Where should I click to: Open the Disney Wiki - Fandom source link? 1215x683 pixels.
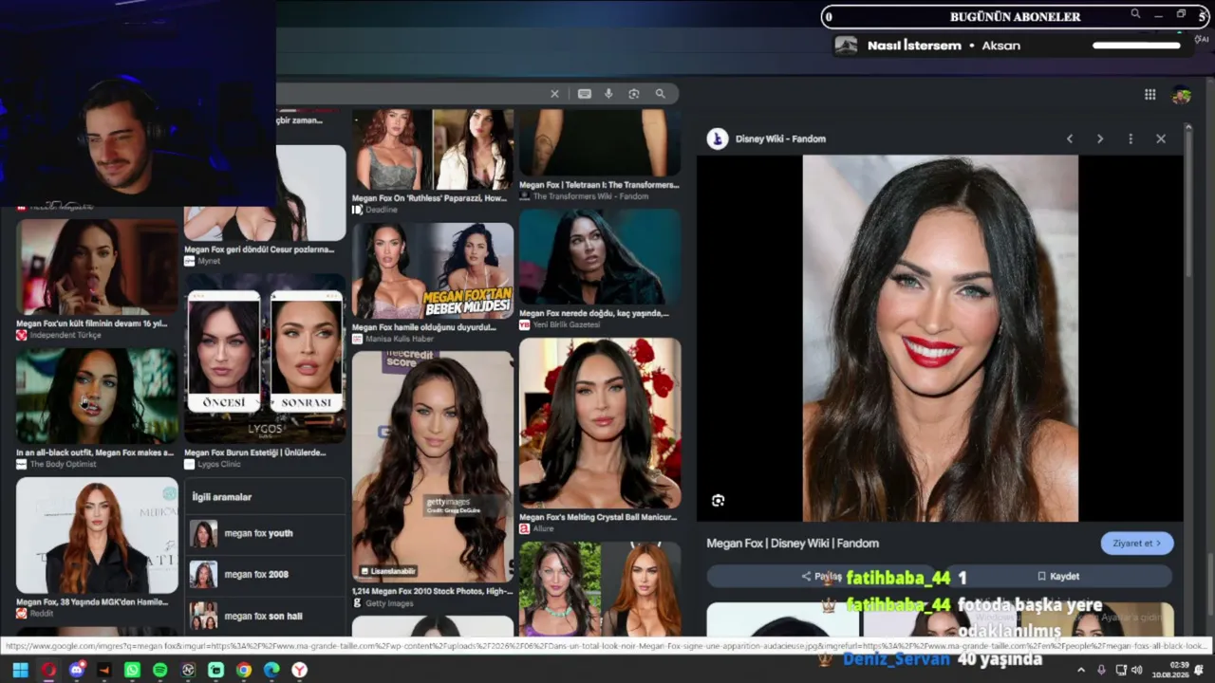tap(780, 138)
